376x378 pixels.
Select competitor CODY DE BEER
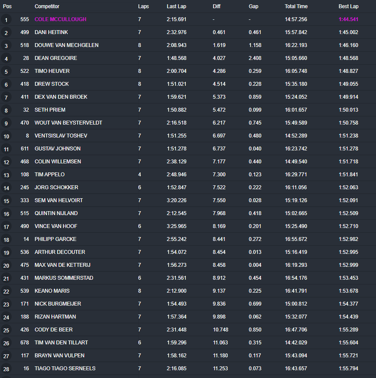pyautogui.click(x=53, y=330)
